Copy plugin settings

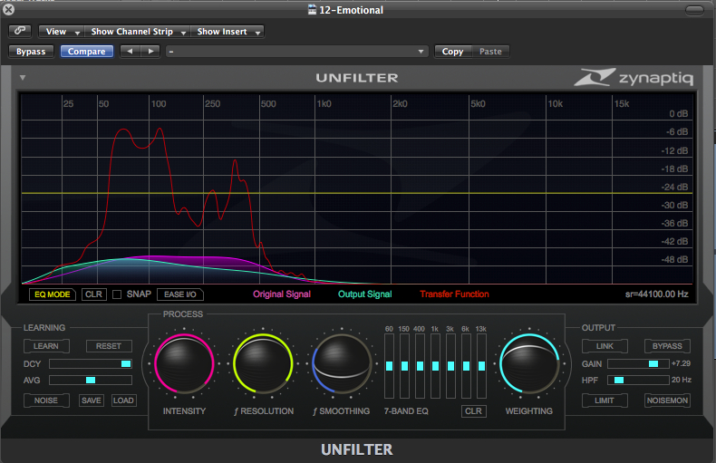(452, 52)
